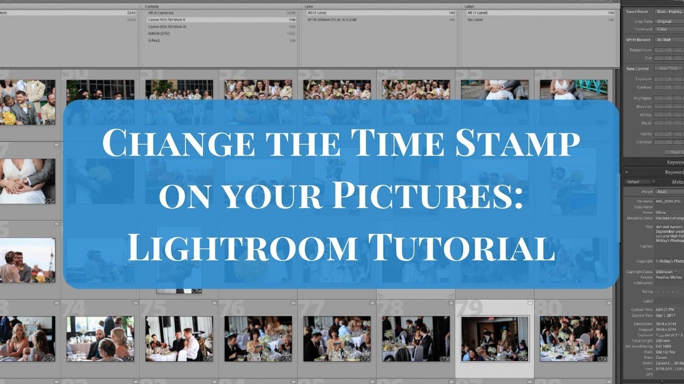Select thumbnail in cell 74
This screenshot has height=384, width=684.
100,339
